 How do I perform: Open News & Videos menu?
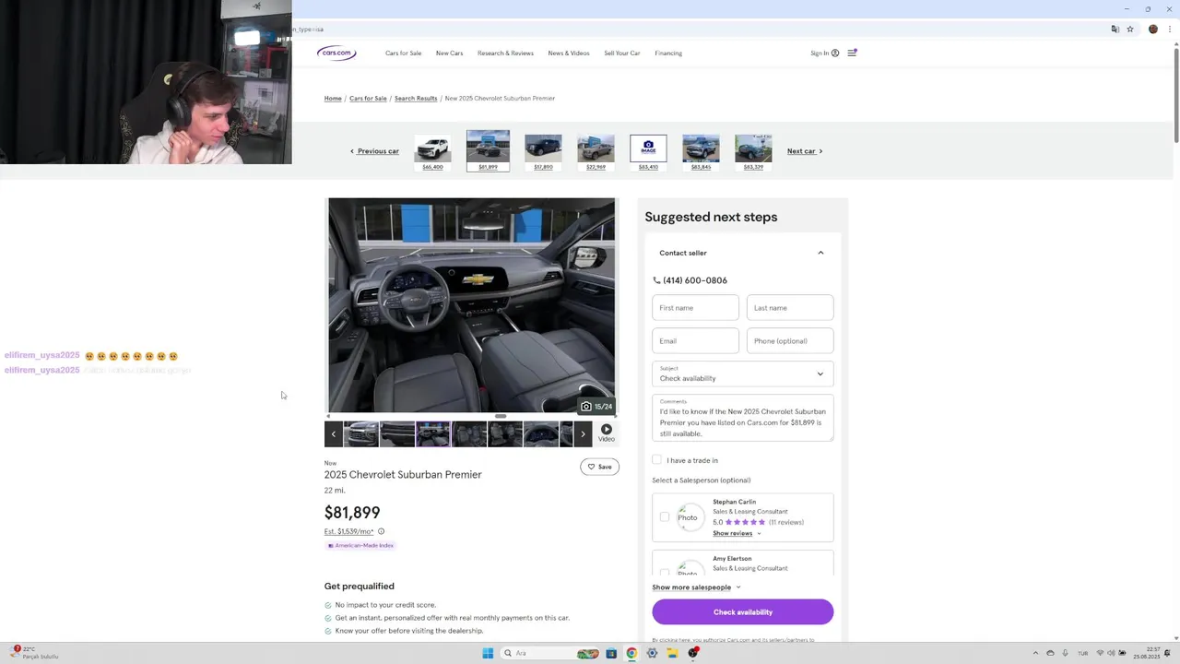pyautogui.click(x=569, y=53)
